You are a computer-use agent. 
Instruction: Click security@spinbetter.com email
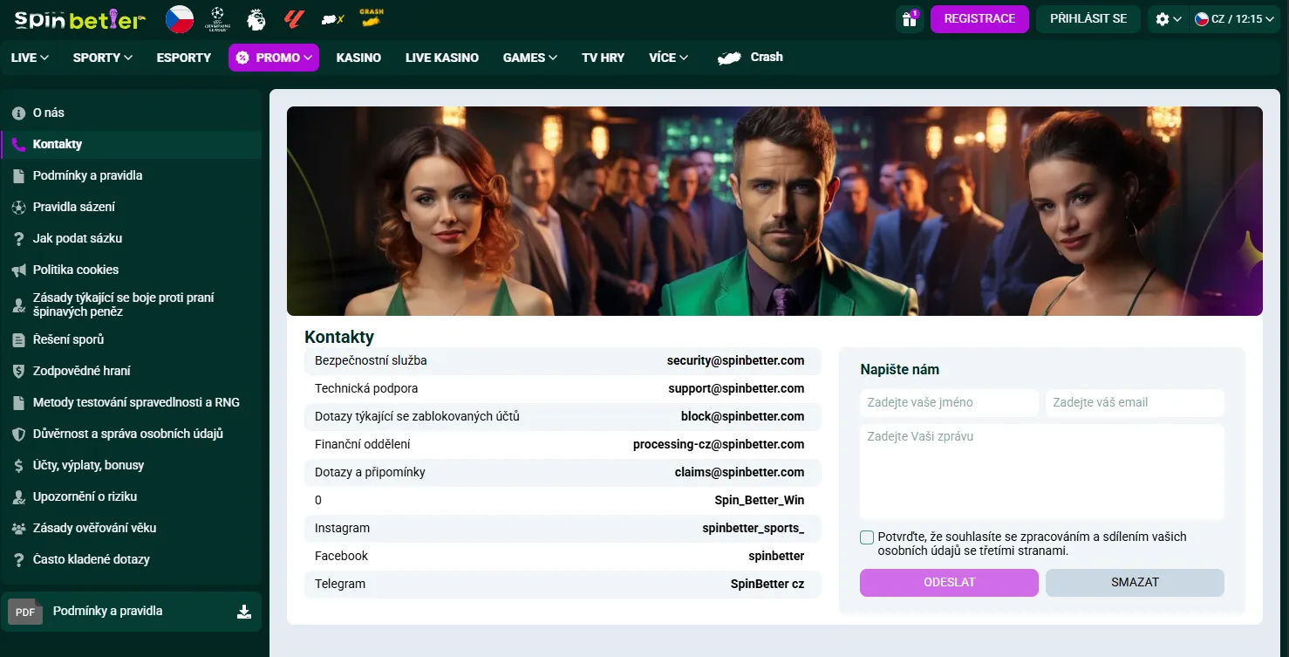click(736, 360)
